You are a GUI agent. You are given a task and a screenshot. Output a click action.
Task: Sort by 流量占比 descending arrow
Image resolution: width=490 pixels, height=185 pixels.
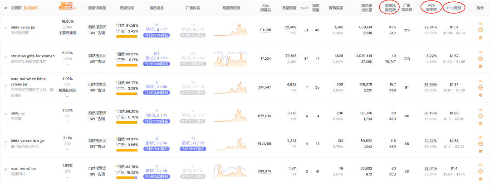point(75,8)
